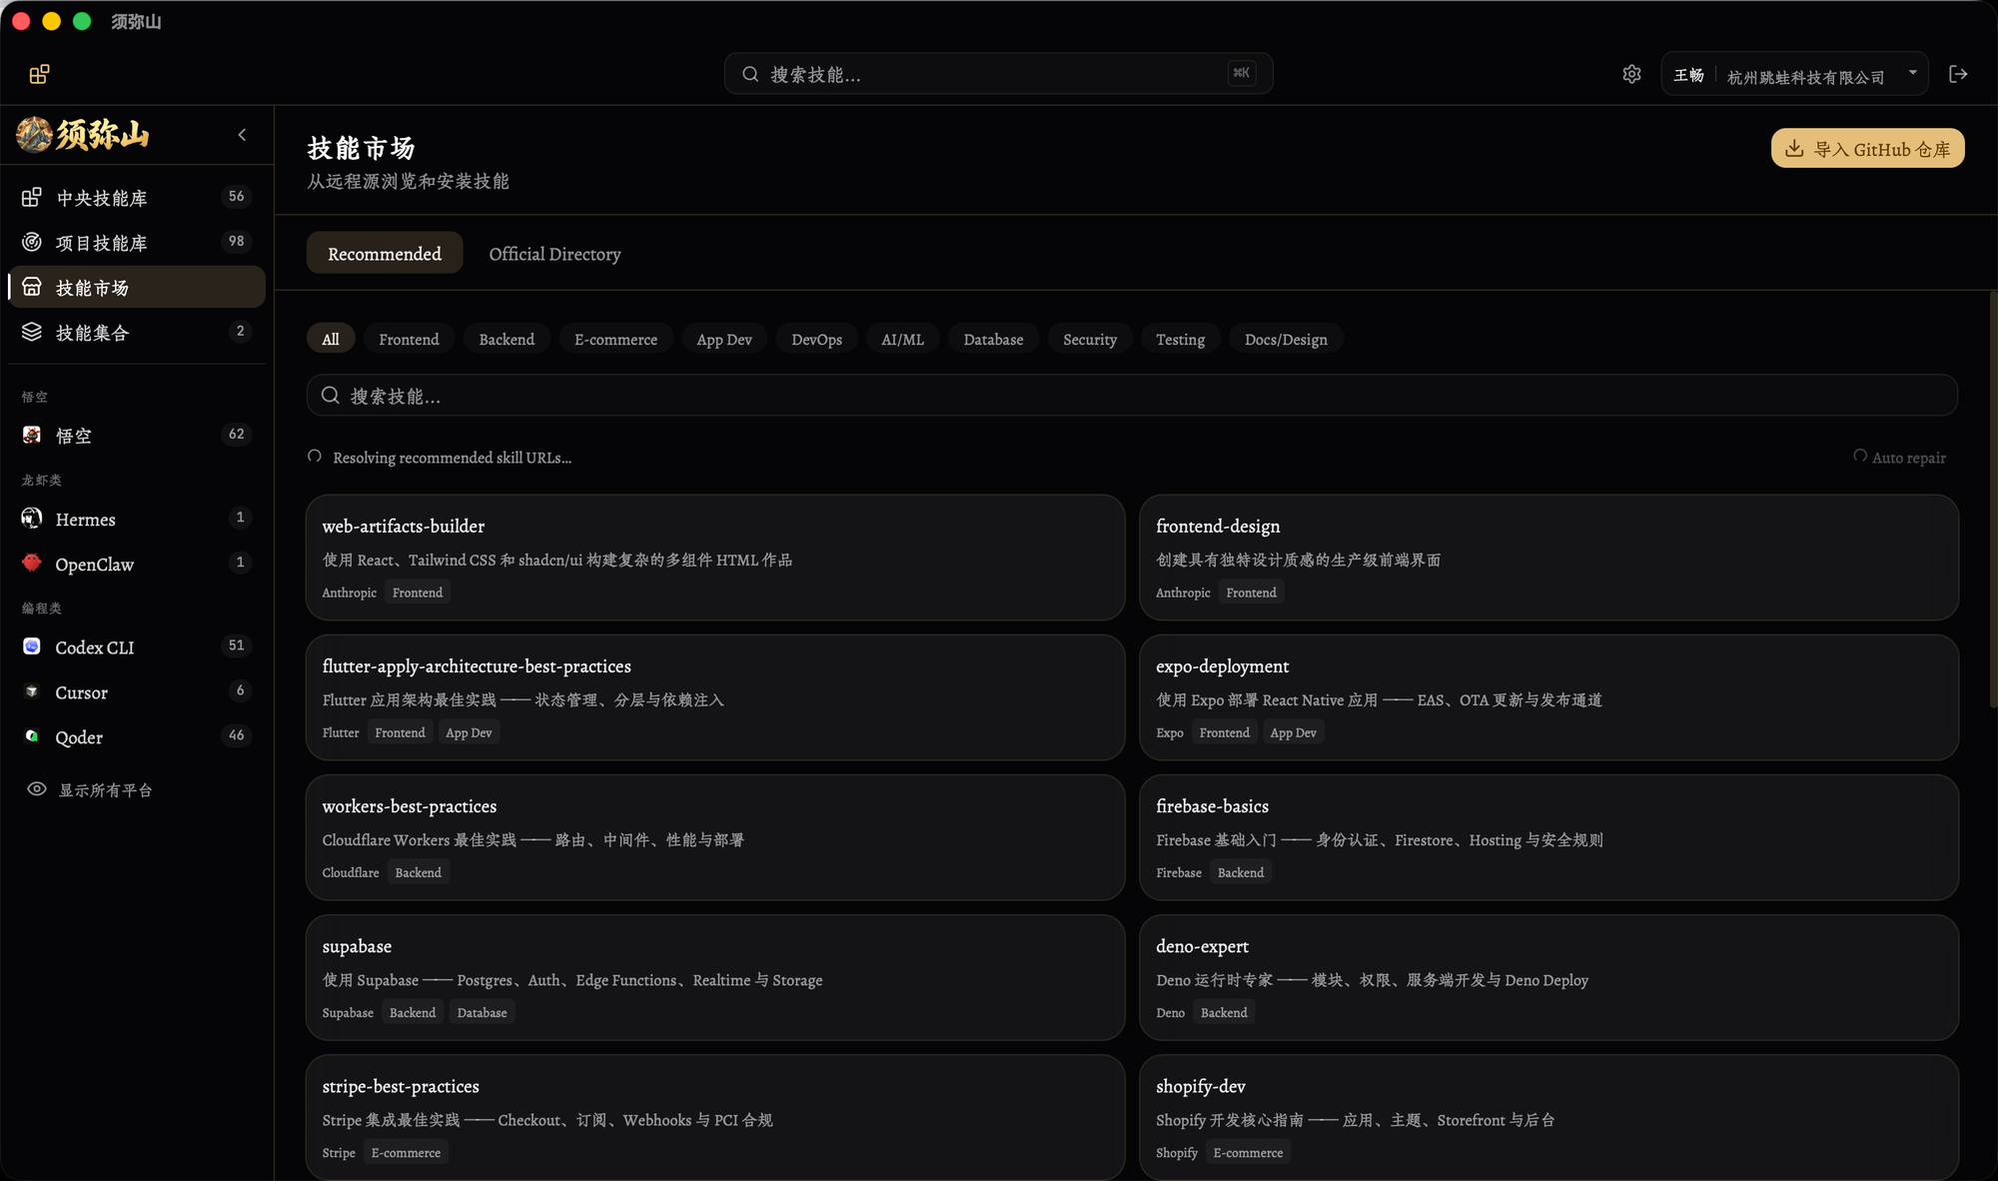Image resolution: width=1998 pixels, height=1181 pixels.
Task: Click the 项目技能库 sidebar icon
Action: [x=32, y=242]
